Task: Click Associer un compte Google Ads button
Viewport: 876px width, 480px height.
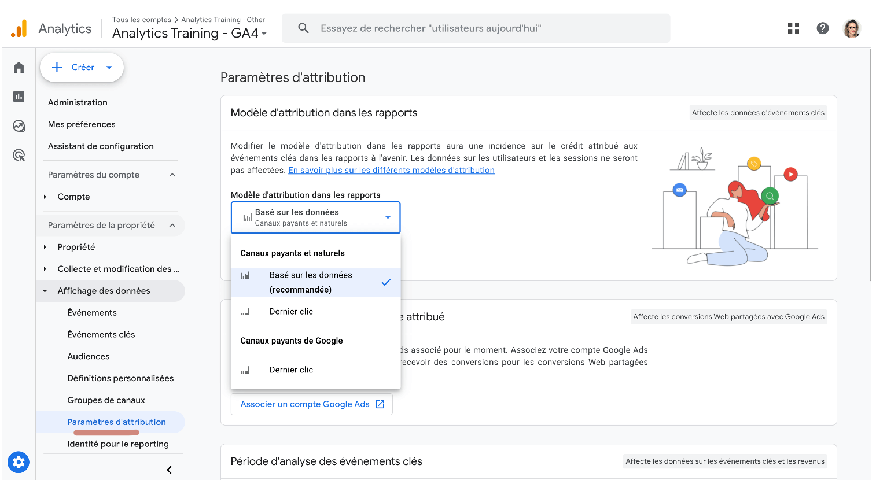Action: (312, 404)
